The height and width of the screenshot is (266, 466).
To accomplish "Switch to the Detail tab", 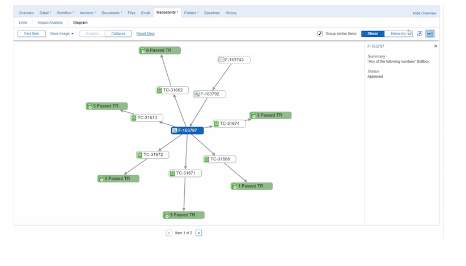I will point(45,13).
